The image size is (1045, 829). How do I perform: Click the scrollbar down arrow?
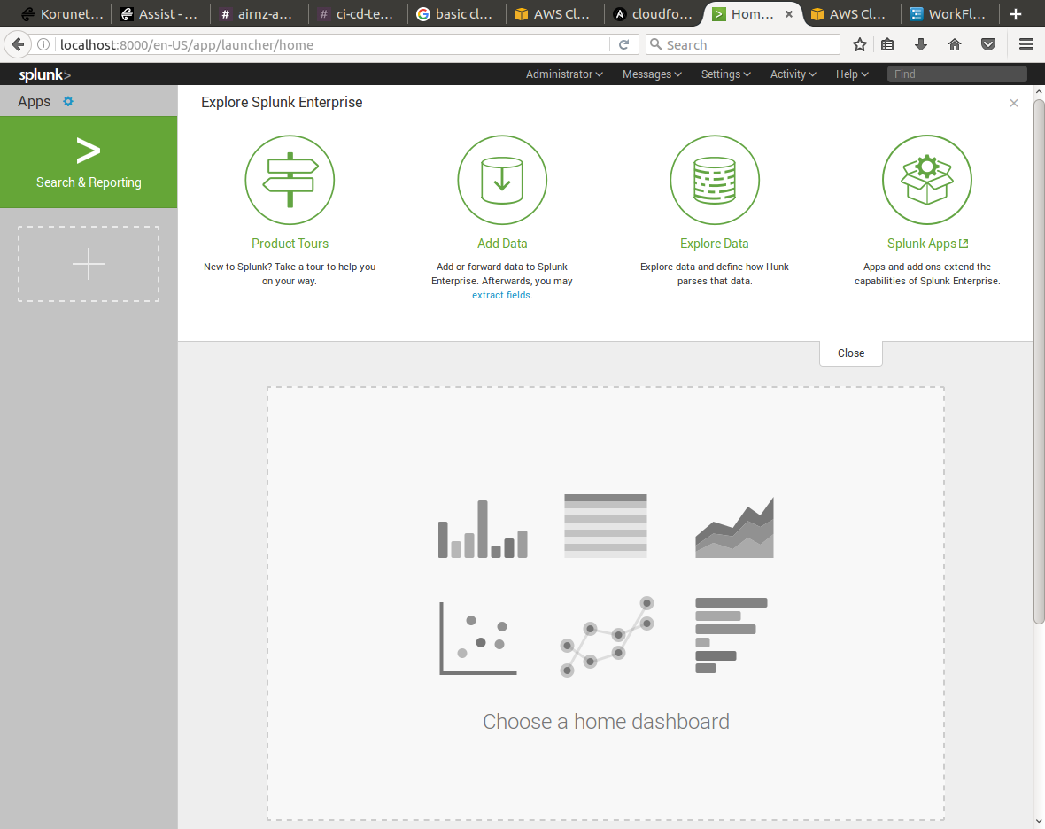[x=1039, y=822]
